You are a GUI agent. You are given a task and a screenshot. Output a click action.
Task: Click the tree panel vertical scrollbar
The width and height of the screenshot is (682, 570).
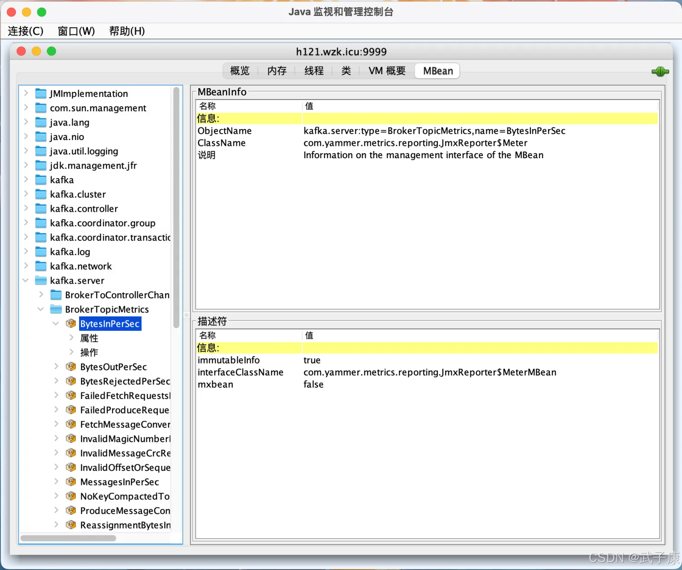point(176,208)
